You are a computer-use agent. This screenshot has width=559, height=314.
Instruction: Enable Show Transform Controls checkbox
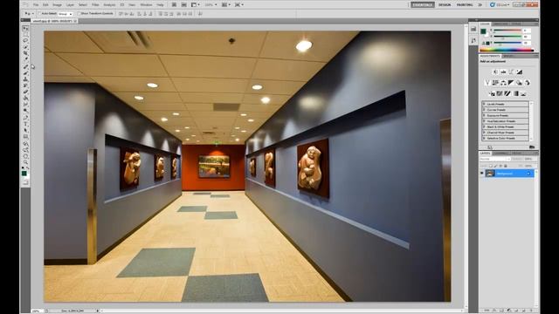point(79,14)
